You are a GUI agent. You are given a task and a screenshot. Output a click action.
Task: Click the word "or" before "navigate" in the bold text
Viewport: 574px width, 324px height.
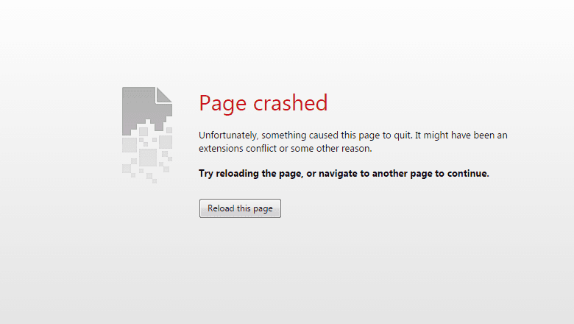coord(311,174)
